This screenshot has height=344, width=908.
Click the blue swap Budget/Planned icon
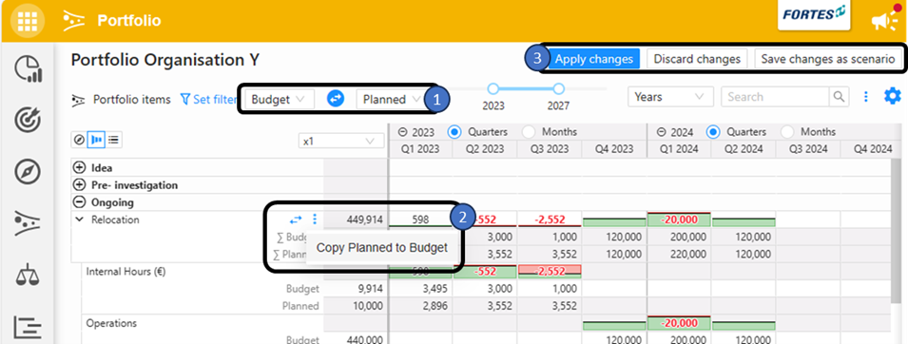(x=336, y=99)
